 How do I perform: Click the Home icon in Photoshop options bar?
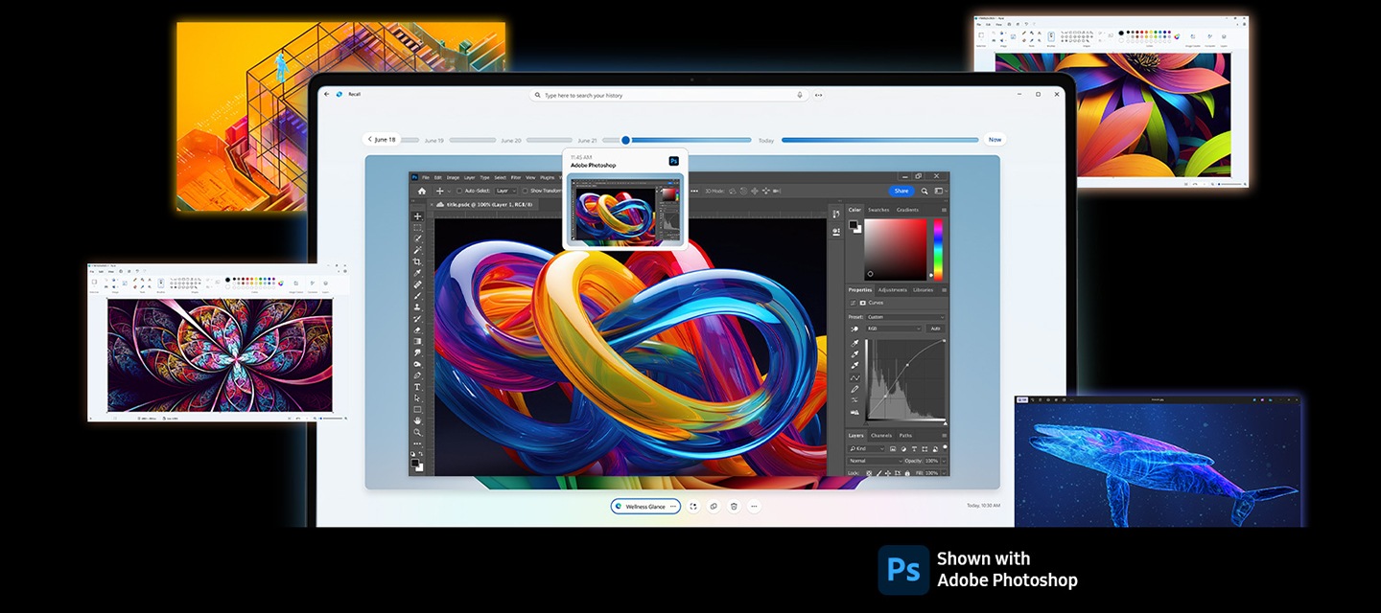421,191
